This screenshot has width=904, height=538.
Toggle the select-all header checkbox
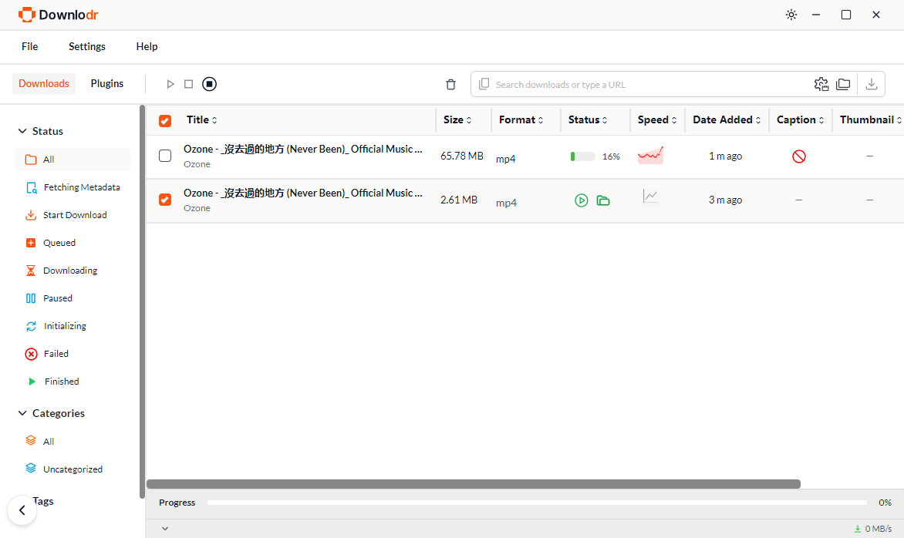(x=165, y=120)
